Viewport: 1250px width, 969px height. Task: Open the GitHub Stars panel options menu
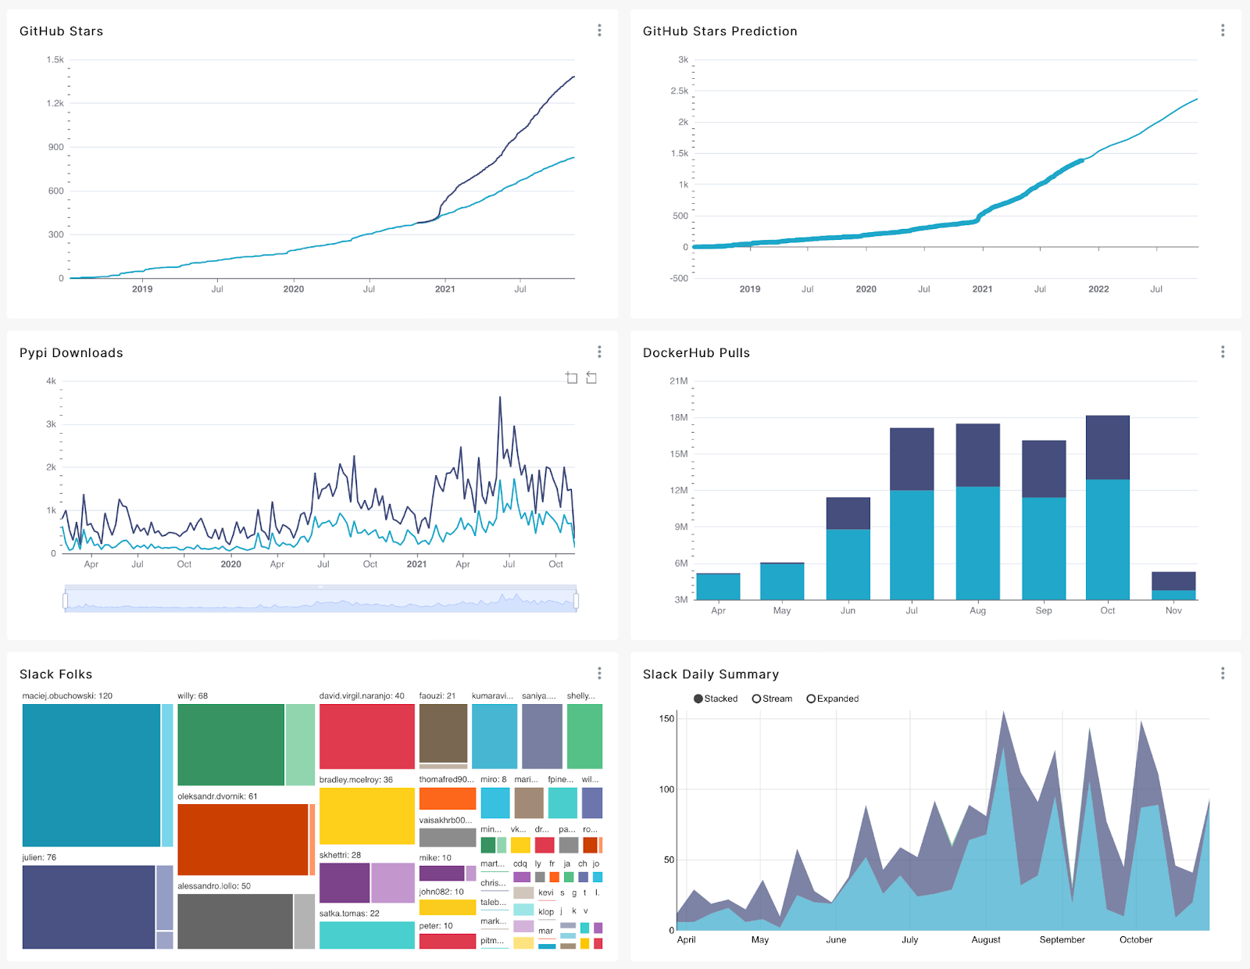(x=599, y=30)
